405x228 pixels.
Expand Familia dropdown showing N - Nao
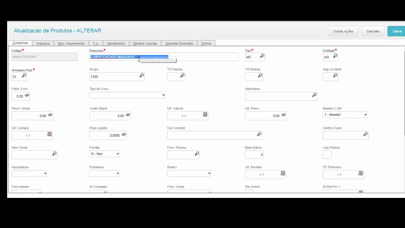(117, 154)
